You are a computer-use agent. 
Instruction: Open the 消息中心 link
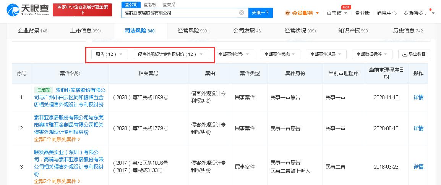(x=386, y=13)
